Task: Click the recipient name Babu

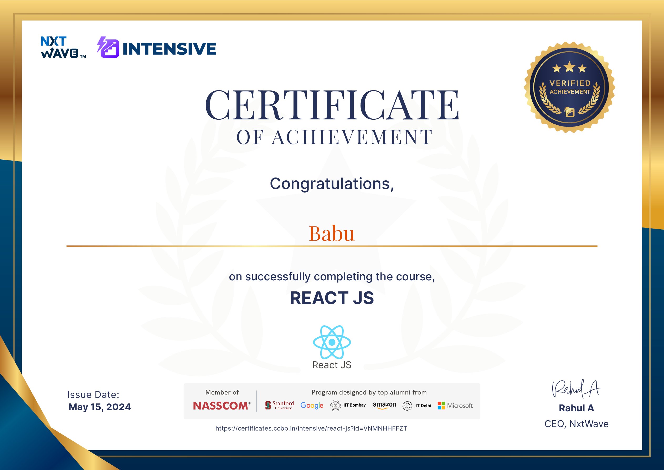Action: pos(332,233)
